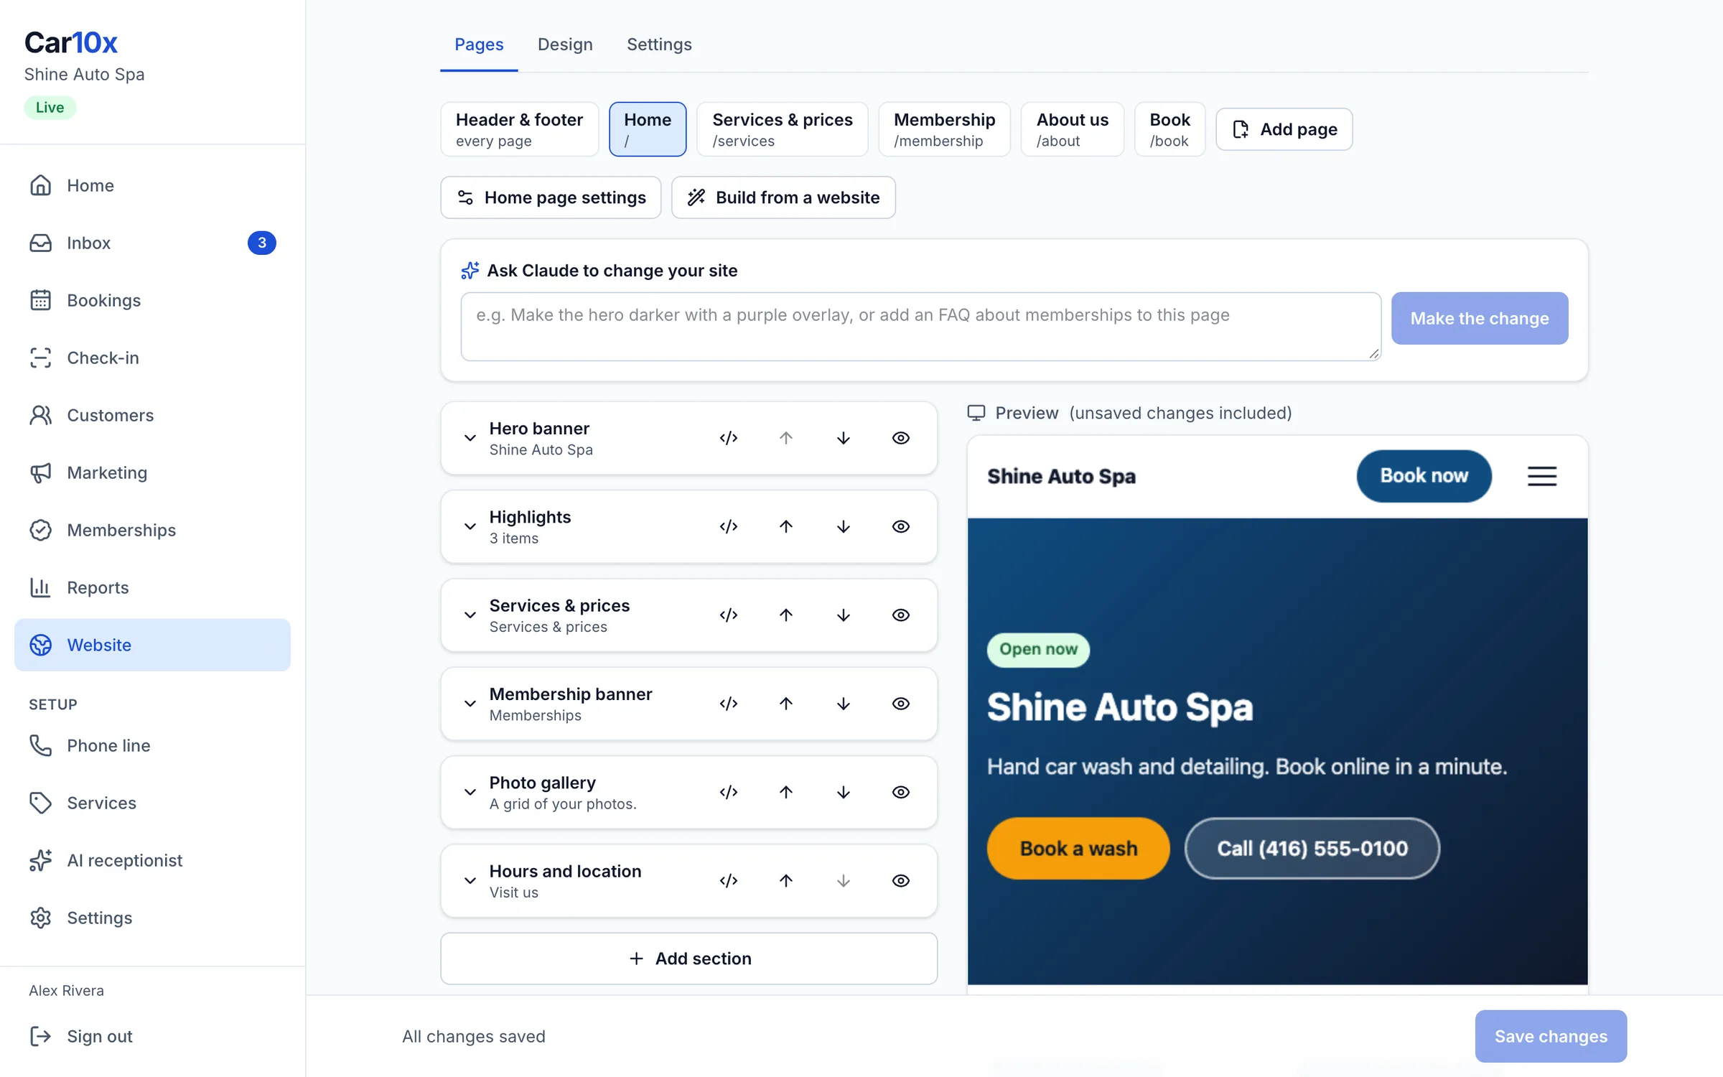The width and height of the screenshot is (1723, 1077).
Task: Open hamburger menu in site preview
Action: (x=1541, y=476)
